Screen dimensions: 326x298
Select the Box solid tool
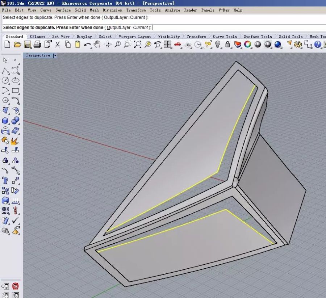click(5, 121)
